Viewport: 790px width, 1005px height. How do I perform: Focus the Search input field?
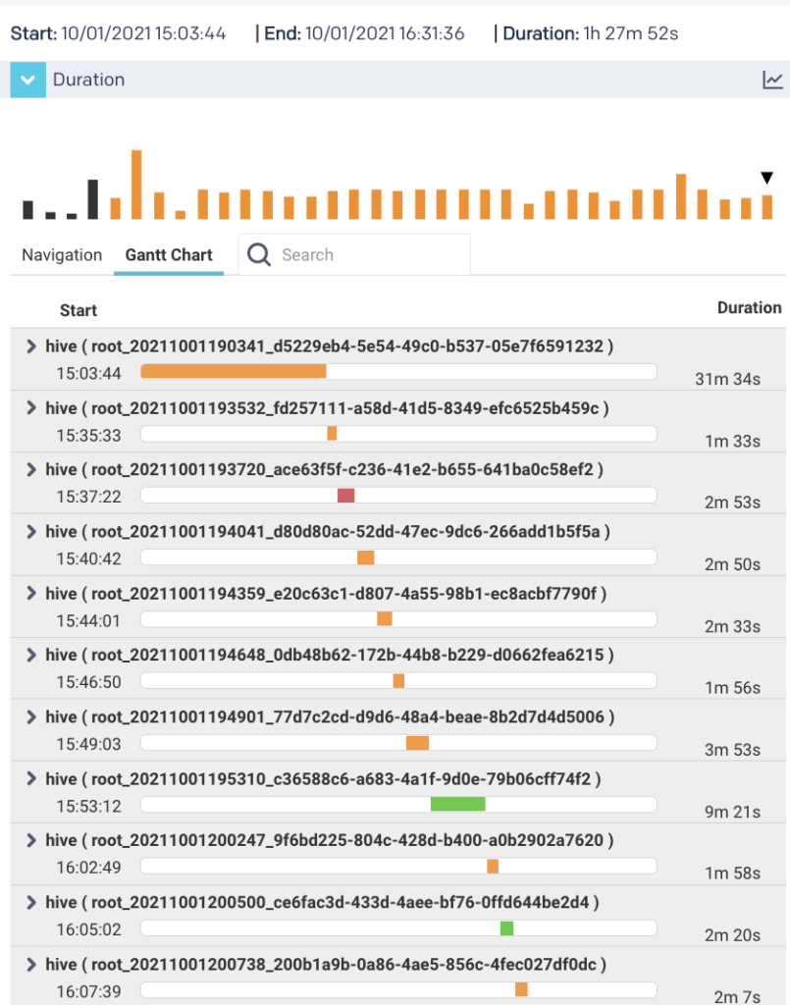354,254
